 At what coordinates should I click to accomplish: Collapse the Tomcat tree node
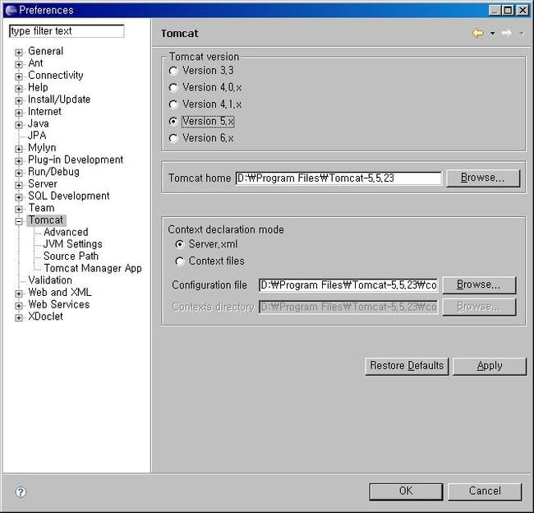tap(19, 221)
